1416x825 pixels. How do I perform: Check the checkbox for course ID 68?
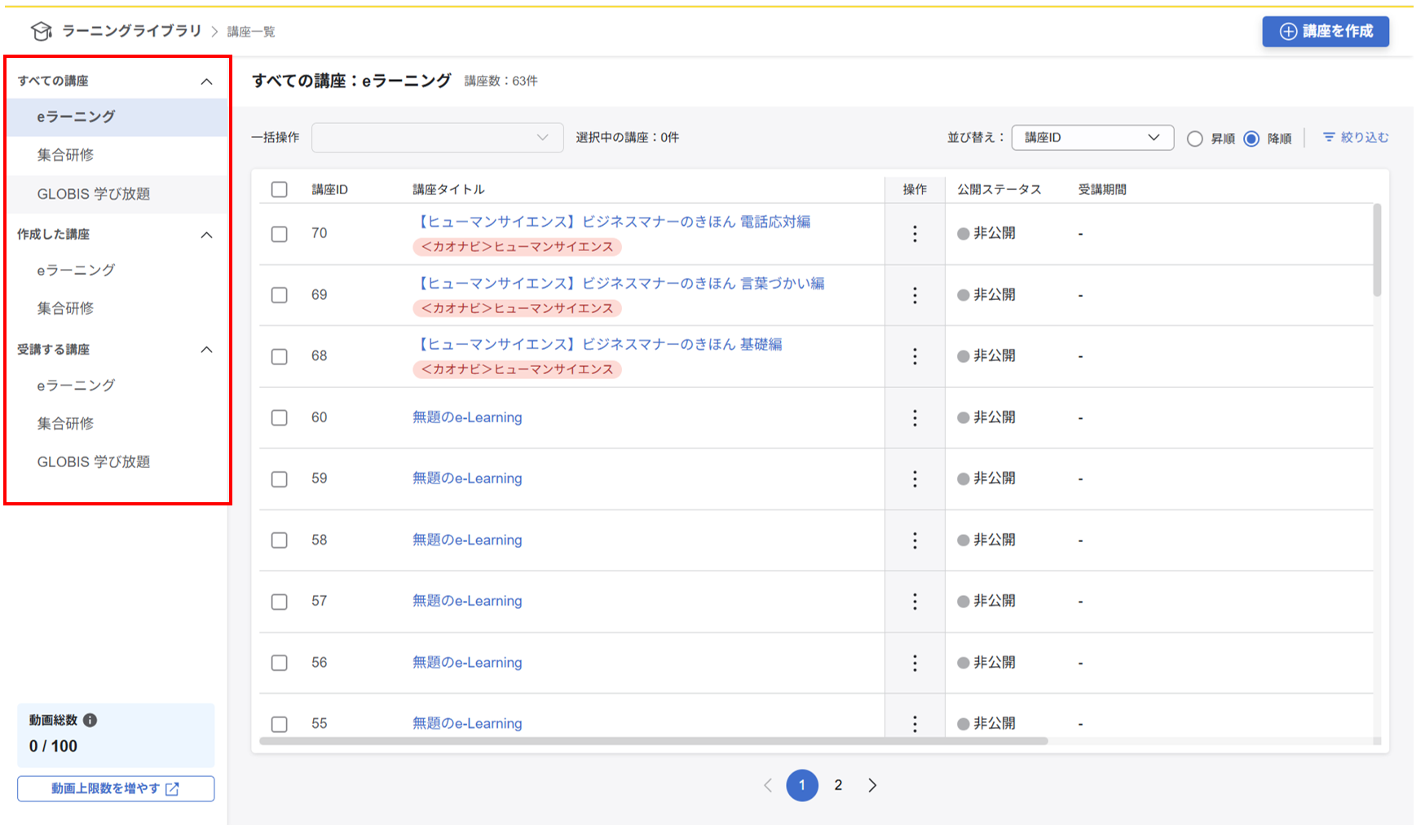(279, 356)
